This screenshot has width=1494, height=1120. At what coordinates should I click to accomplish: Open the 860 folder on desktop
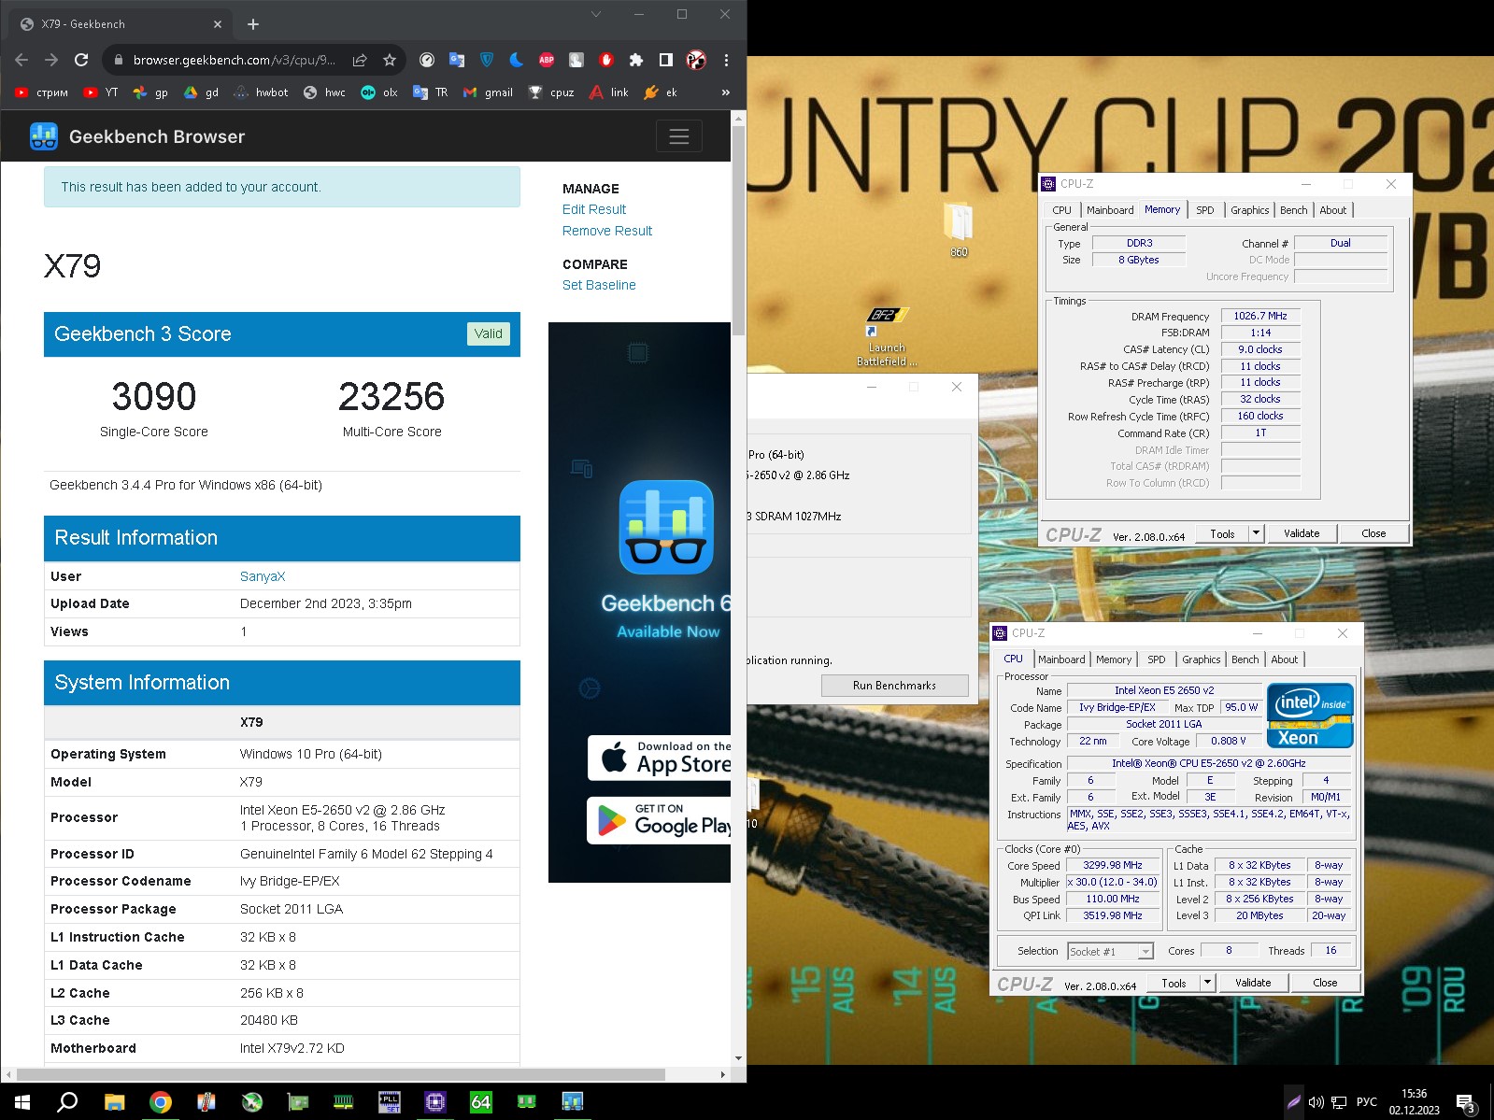(x=959, y=229)
